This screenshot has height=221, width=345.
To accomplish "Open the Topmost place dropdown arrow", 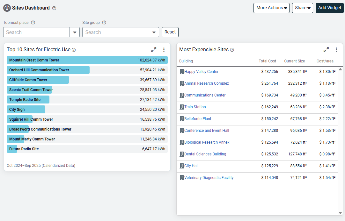I will (x=75, y=32).
